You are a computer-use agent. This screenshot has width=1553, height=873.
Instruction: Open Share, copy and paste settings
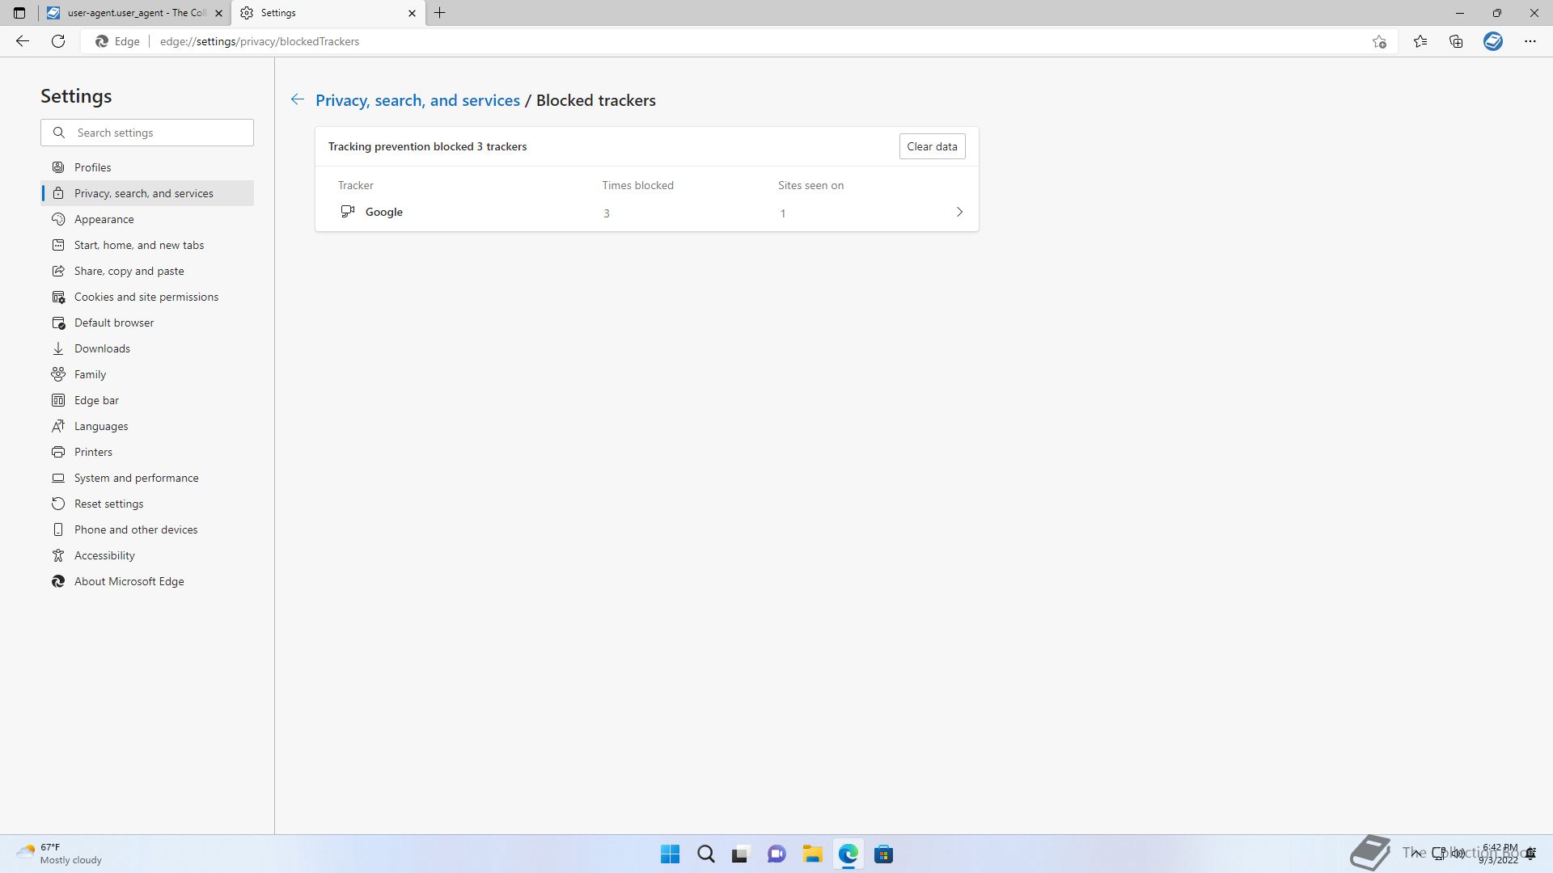tap(147, 271)
